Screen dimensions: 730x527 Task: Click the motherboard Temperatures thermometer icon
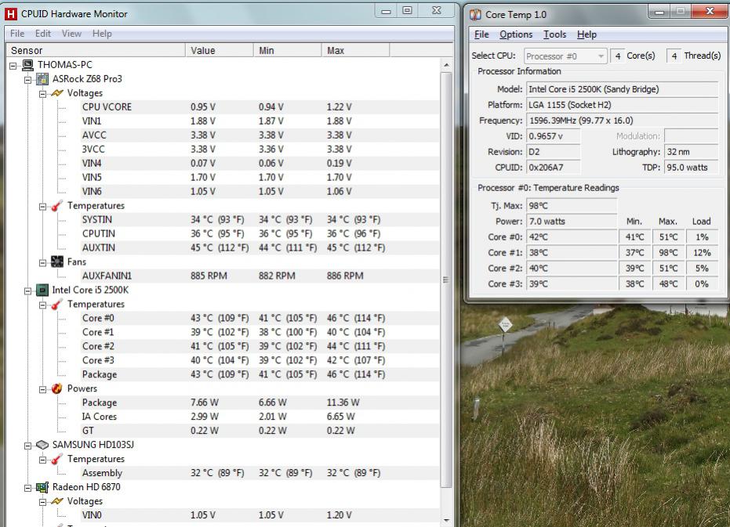point(56,206)
